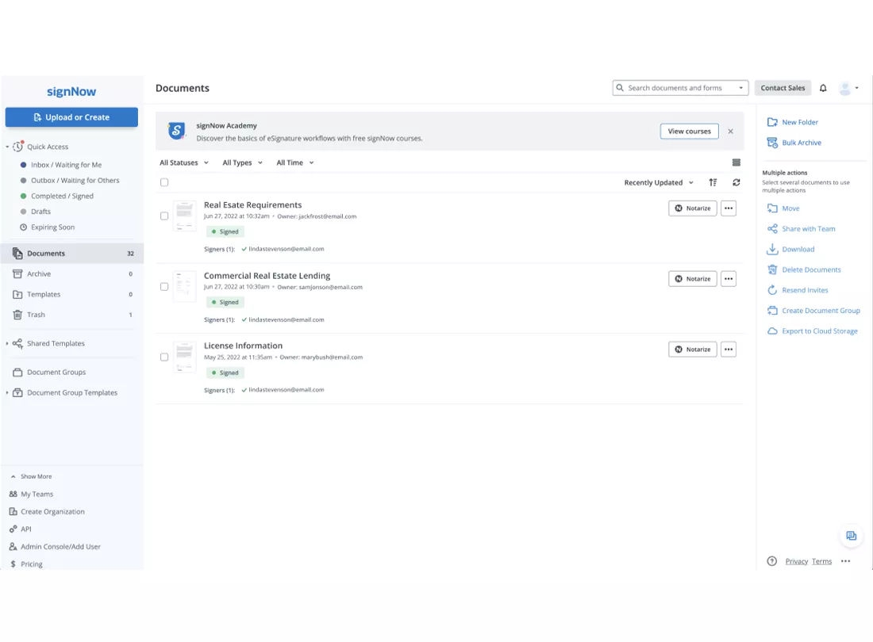Open more options for Real Esate Requirements
873x642 pixels.
click(729, 208)
